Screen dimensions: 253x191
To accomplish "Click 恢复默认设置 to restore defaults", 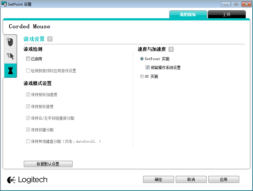I will (x=48, y=164).
